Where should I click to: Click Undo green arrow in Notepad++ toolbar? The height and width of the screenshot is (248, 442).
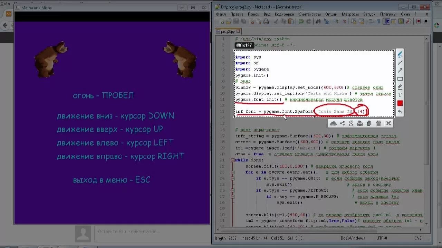click(301, 21)
